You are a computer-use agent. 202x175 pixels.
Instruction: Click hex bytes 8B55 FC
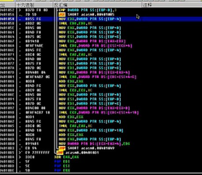(x=33, y=19)
